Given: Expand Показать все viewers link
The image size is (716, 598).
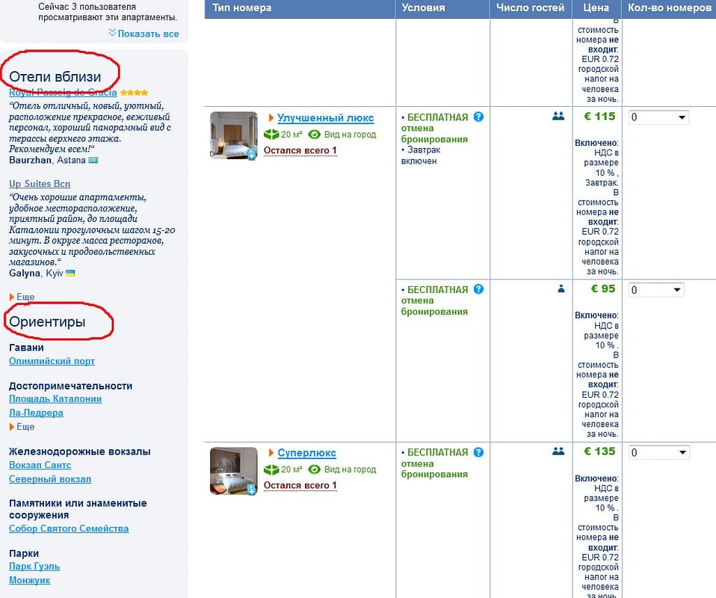Looking at the screenshot, I should point(143,34).
